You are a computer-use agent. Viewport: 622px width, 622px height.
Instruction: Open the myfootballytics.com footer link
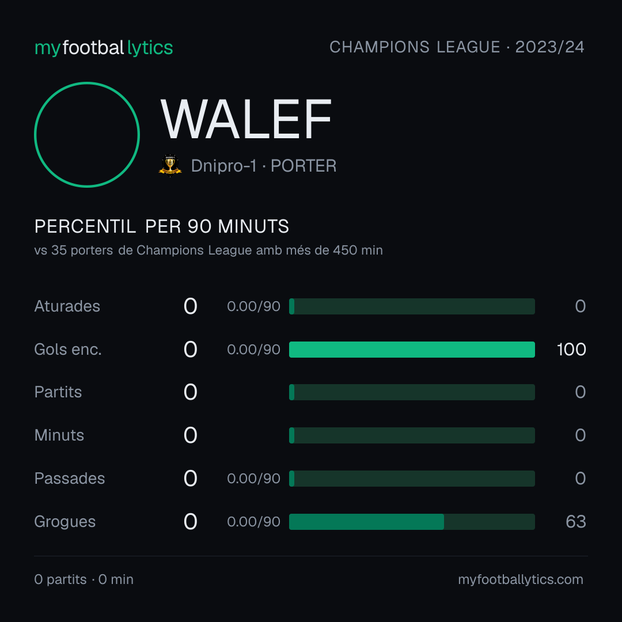(521, 579)
